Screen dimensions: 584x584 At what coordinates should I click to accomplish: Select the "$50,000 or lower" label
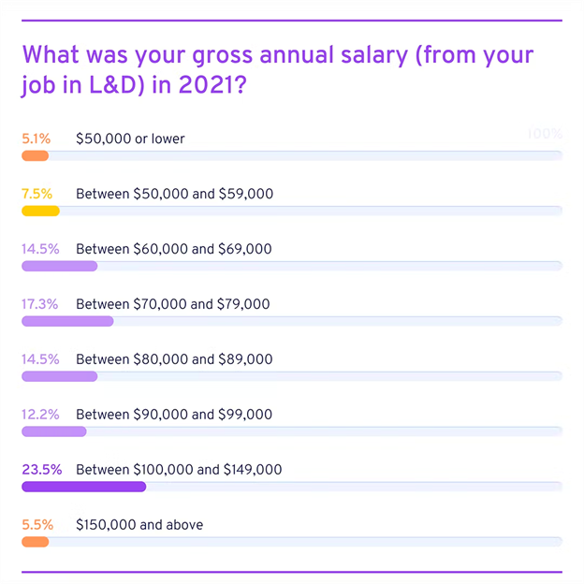pos(130,139)
